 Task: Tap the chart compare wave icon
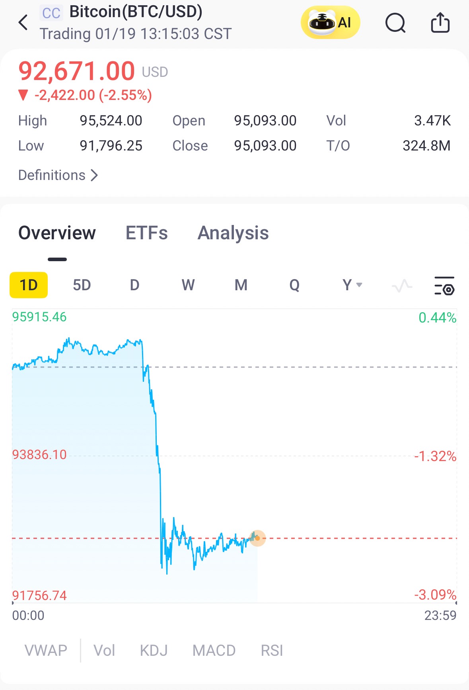coord(402,285)
